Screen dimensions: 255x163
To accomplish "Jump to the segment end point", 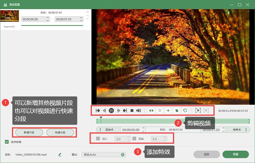I will click(125, 111).
